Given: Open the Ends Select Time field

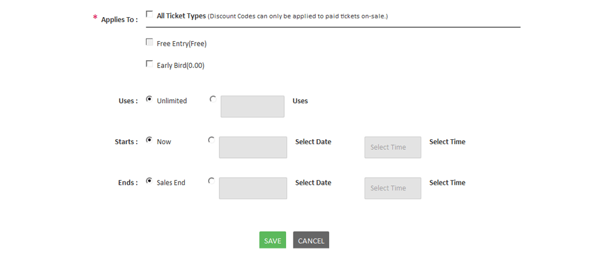Looking at the screenshot, I should pos(392,188).
